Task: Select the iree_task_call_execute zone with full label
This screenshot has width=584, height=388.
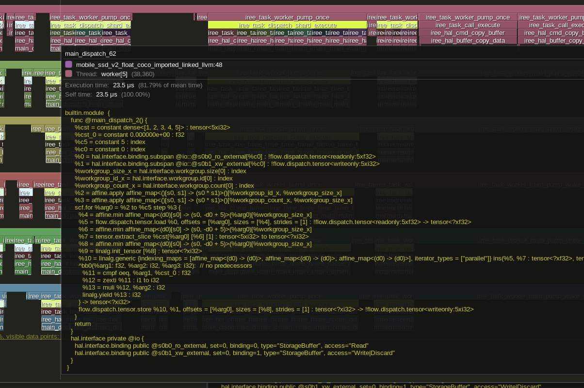Action: [468, 25]
